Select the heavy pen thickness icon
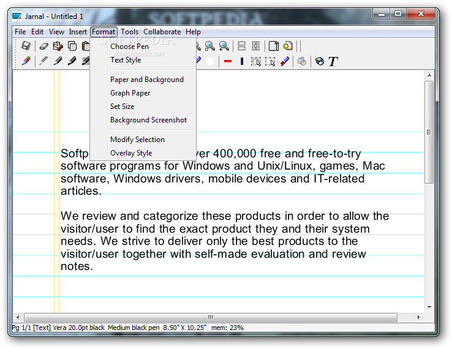Image resolution: width=452 pixels, height=349 pixels. click(72, 61)
